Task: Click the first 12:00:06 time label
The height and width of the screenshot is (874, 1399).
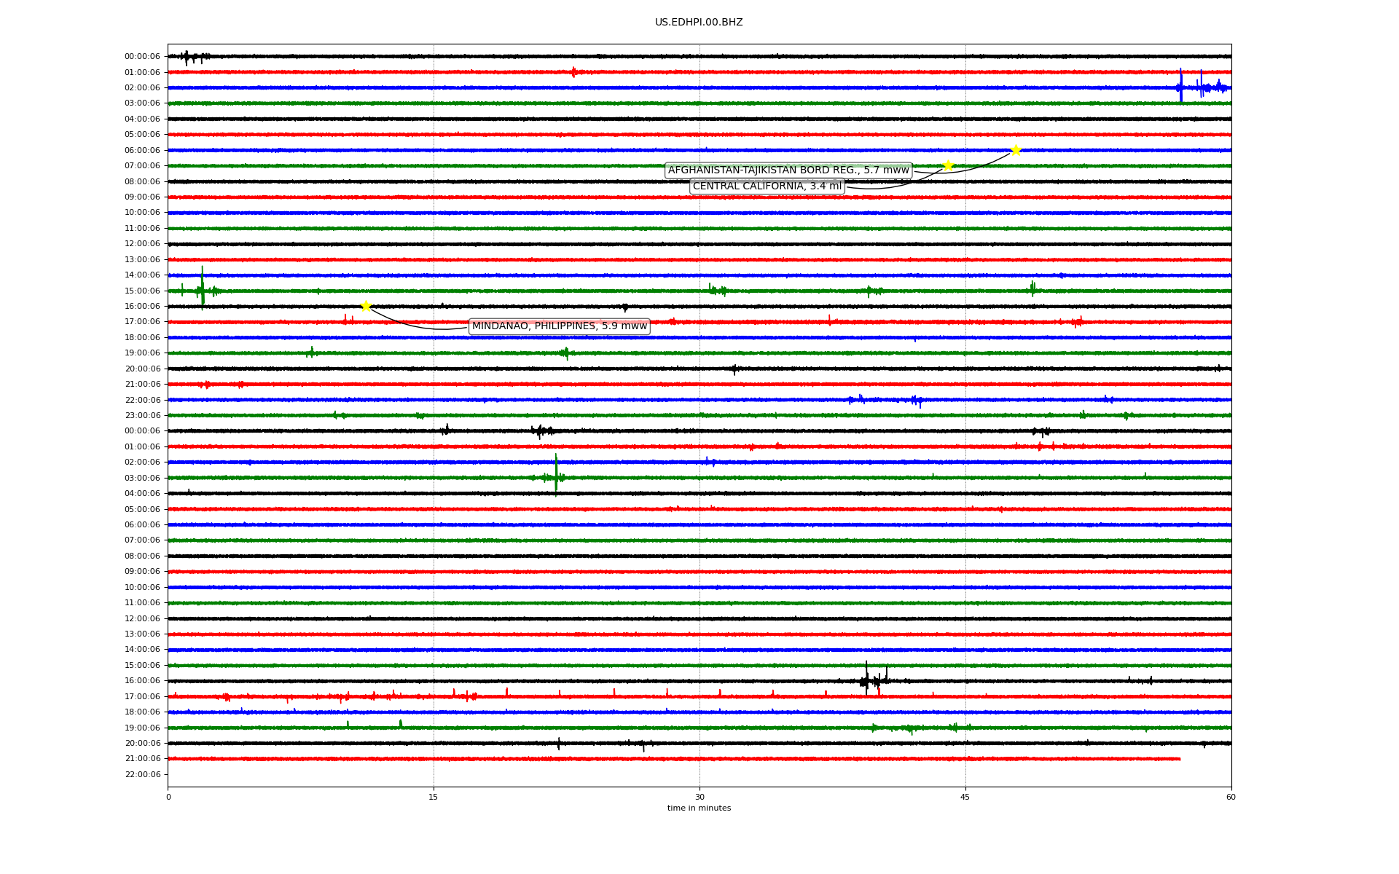Action: 142,244
